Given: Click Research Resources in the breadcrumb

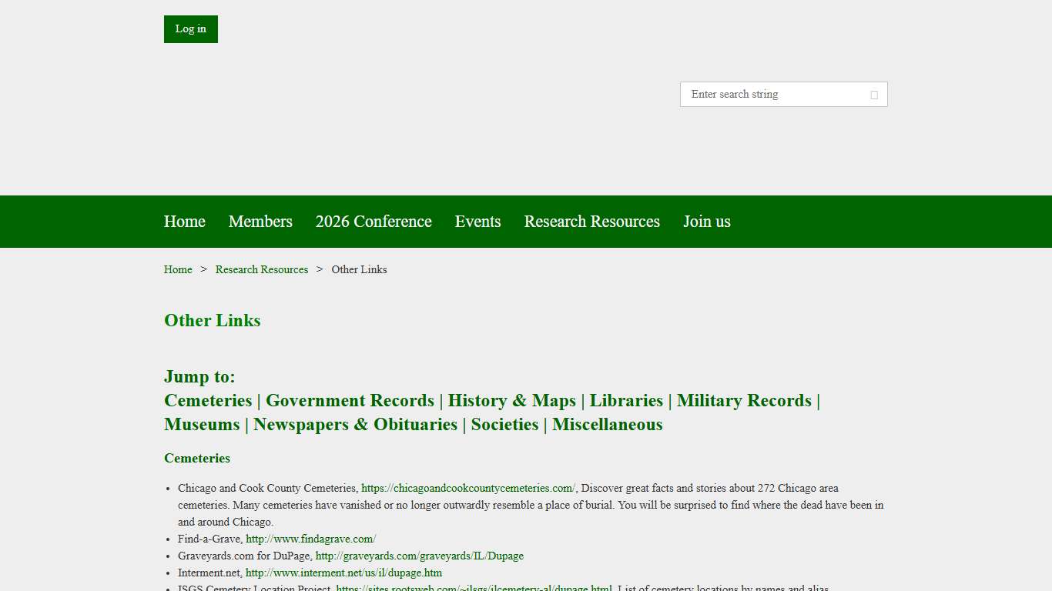Looking at the screenshot, I should [x=262, y=269].
